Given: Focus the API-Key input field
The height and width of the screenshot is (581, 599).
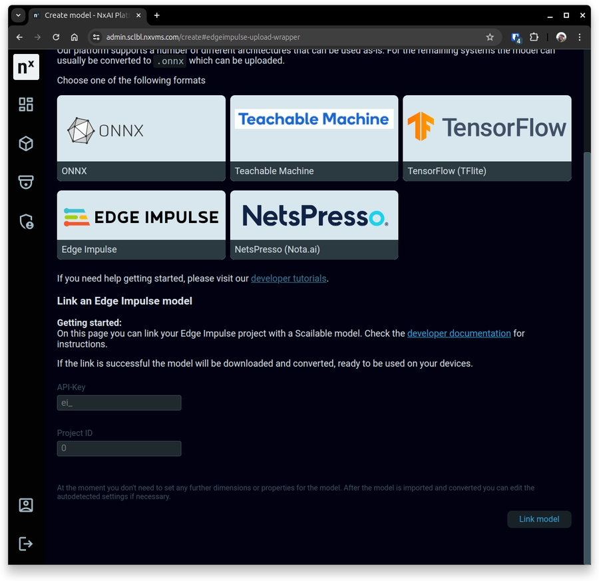Looking at the screenshot, I should pyautogui.click(x=119, y=403).
